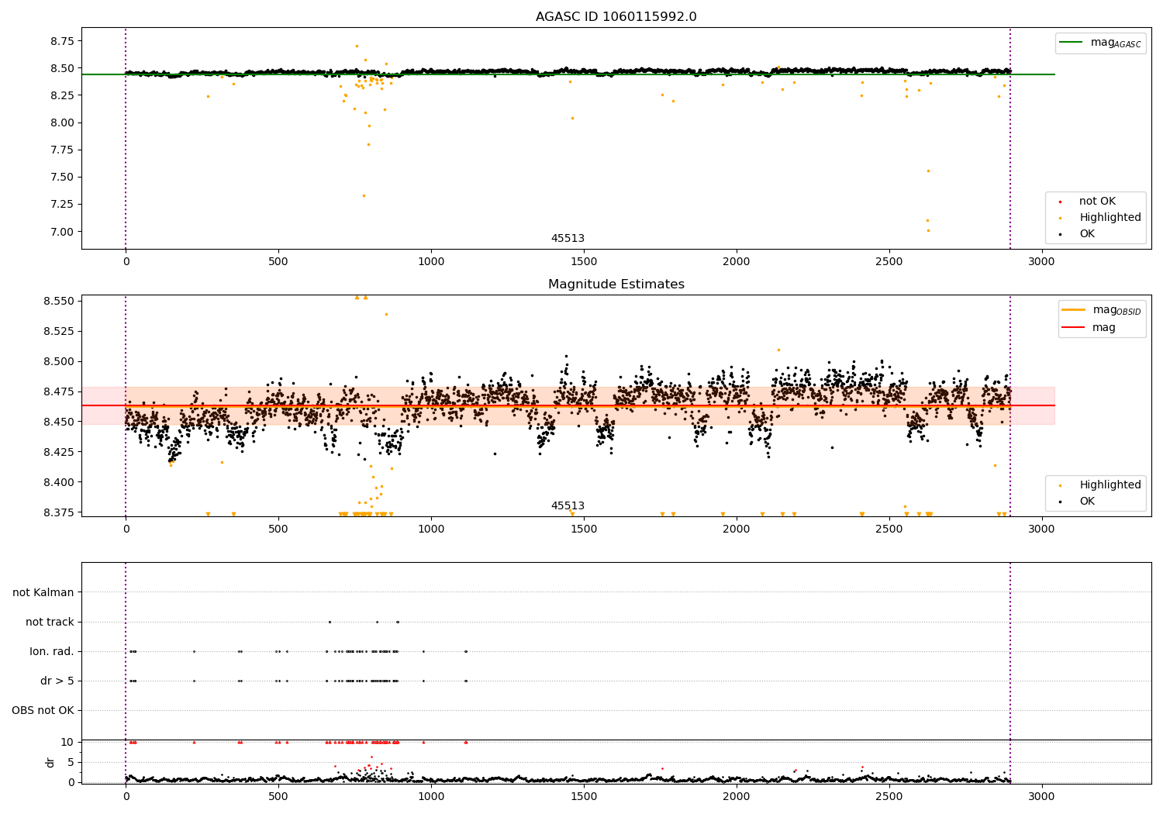Image resolution: width=1163 pixels, height=814 pixels.
Task: Click the 7.00 y-axis tick in top plot
Action: (60, 232)
